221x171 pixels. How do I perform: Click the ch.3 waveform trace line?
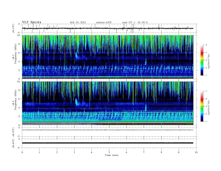108,130
